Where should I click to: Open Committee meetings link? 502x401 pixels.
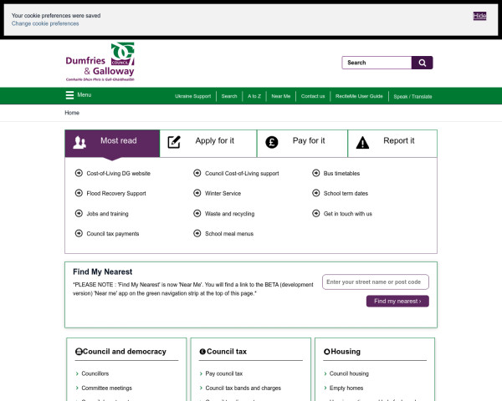click(106, 388)
